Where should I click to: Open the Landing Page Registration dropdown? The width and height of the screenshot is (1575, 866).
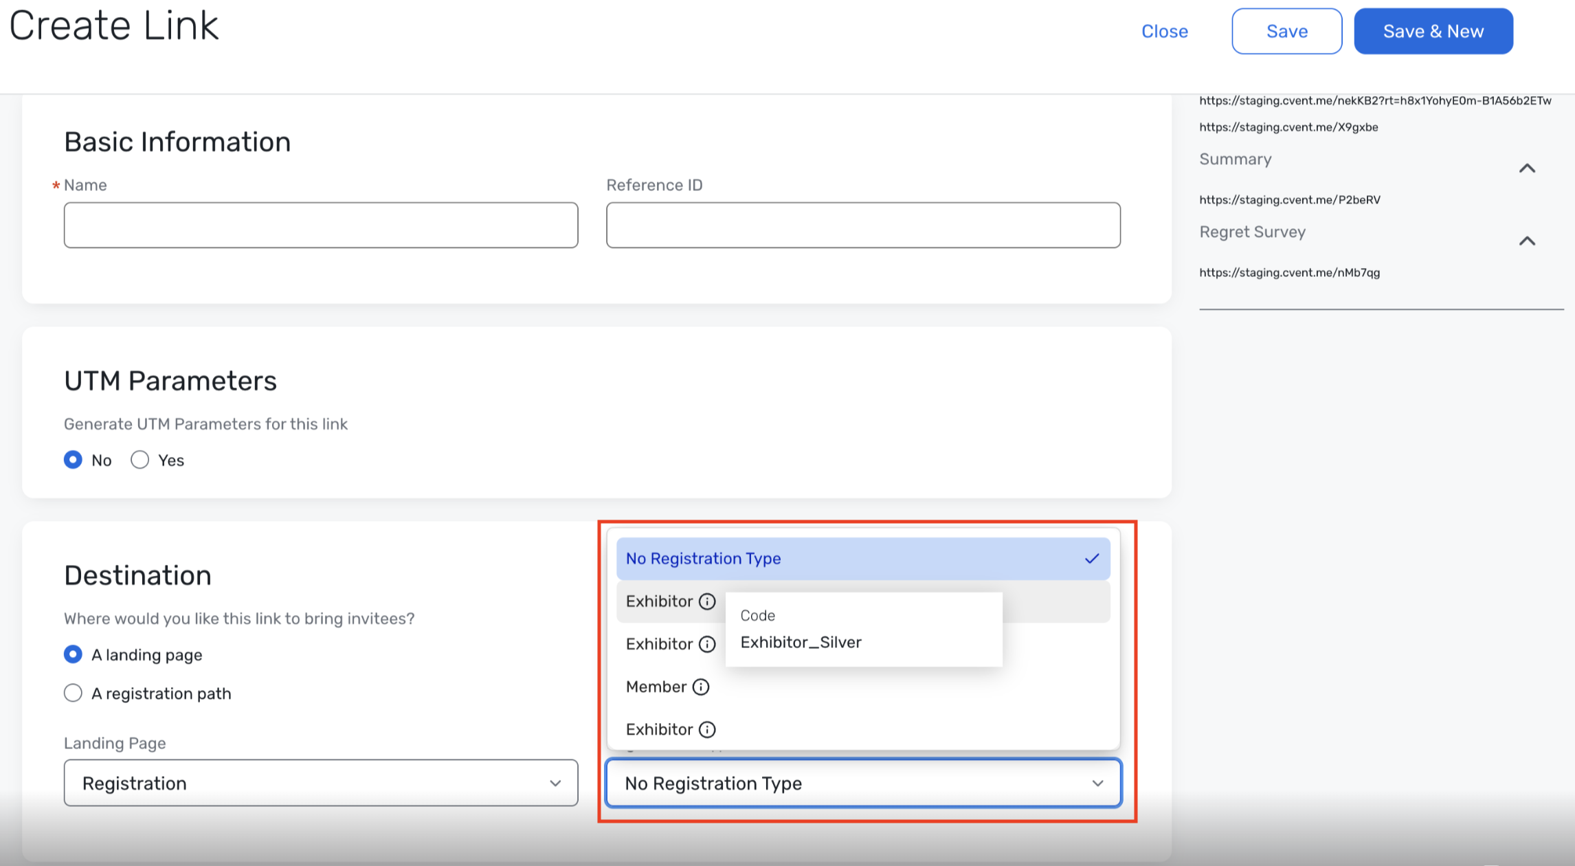[320, 783]
